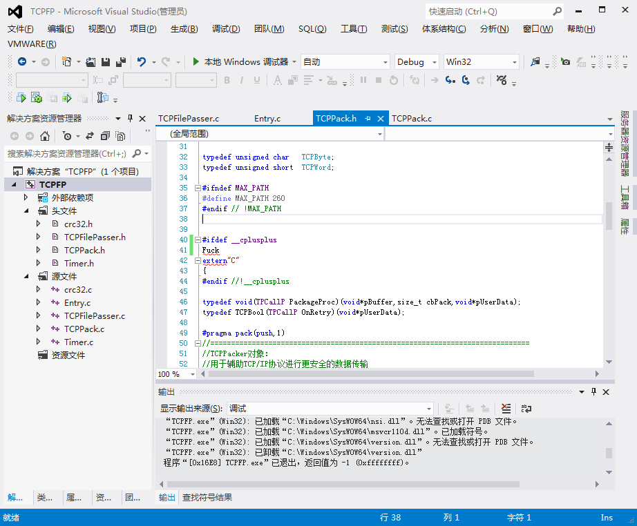Click the Undo arrow icon

(x=142, y=62)
